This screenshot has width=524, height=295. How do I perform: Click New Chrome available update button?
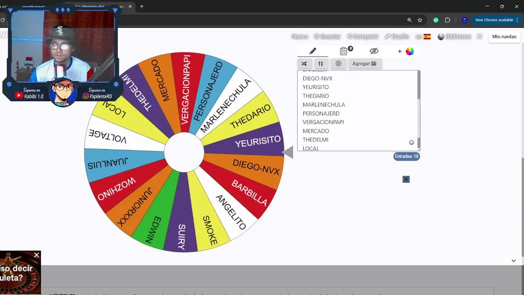point(494,20)
